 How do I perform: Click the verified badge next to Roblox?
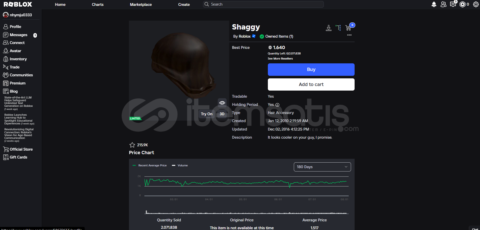(254, 36)
